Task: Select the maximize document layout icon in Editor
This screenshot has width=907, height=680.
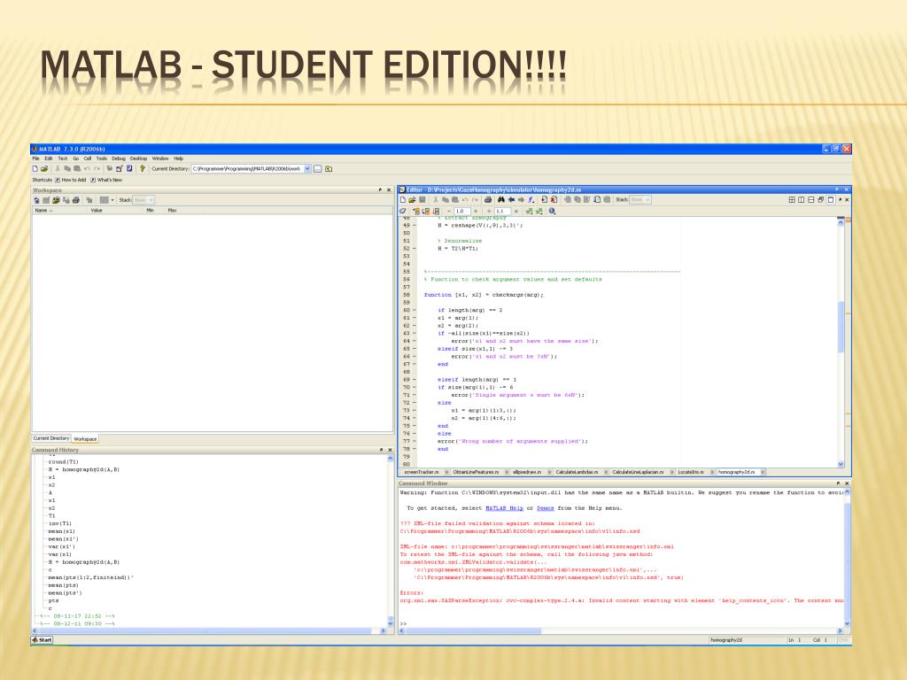Action: pos(831,199)
